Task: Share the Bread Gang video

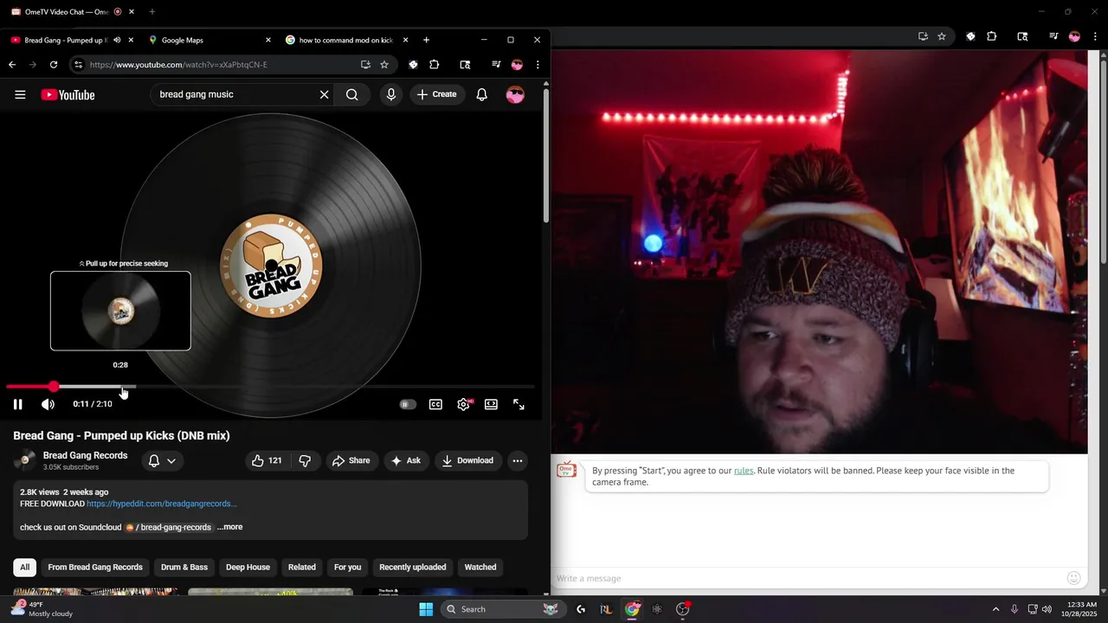Action: [x=351, y=460]
